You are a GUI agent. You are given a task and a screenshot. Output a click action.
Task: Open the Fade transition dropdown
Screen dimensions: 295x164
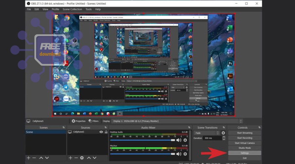(x=206, y=133)
